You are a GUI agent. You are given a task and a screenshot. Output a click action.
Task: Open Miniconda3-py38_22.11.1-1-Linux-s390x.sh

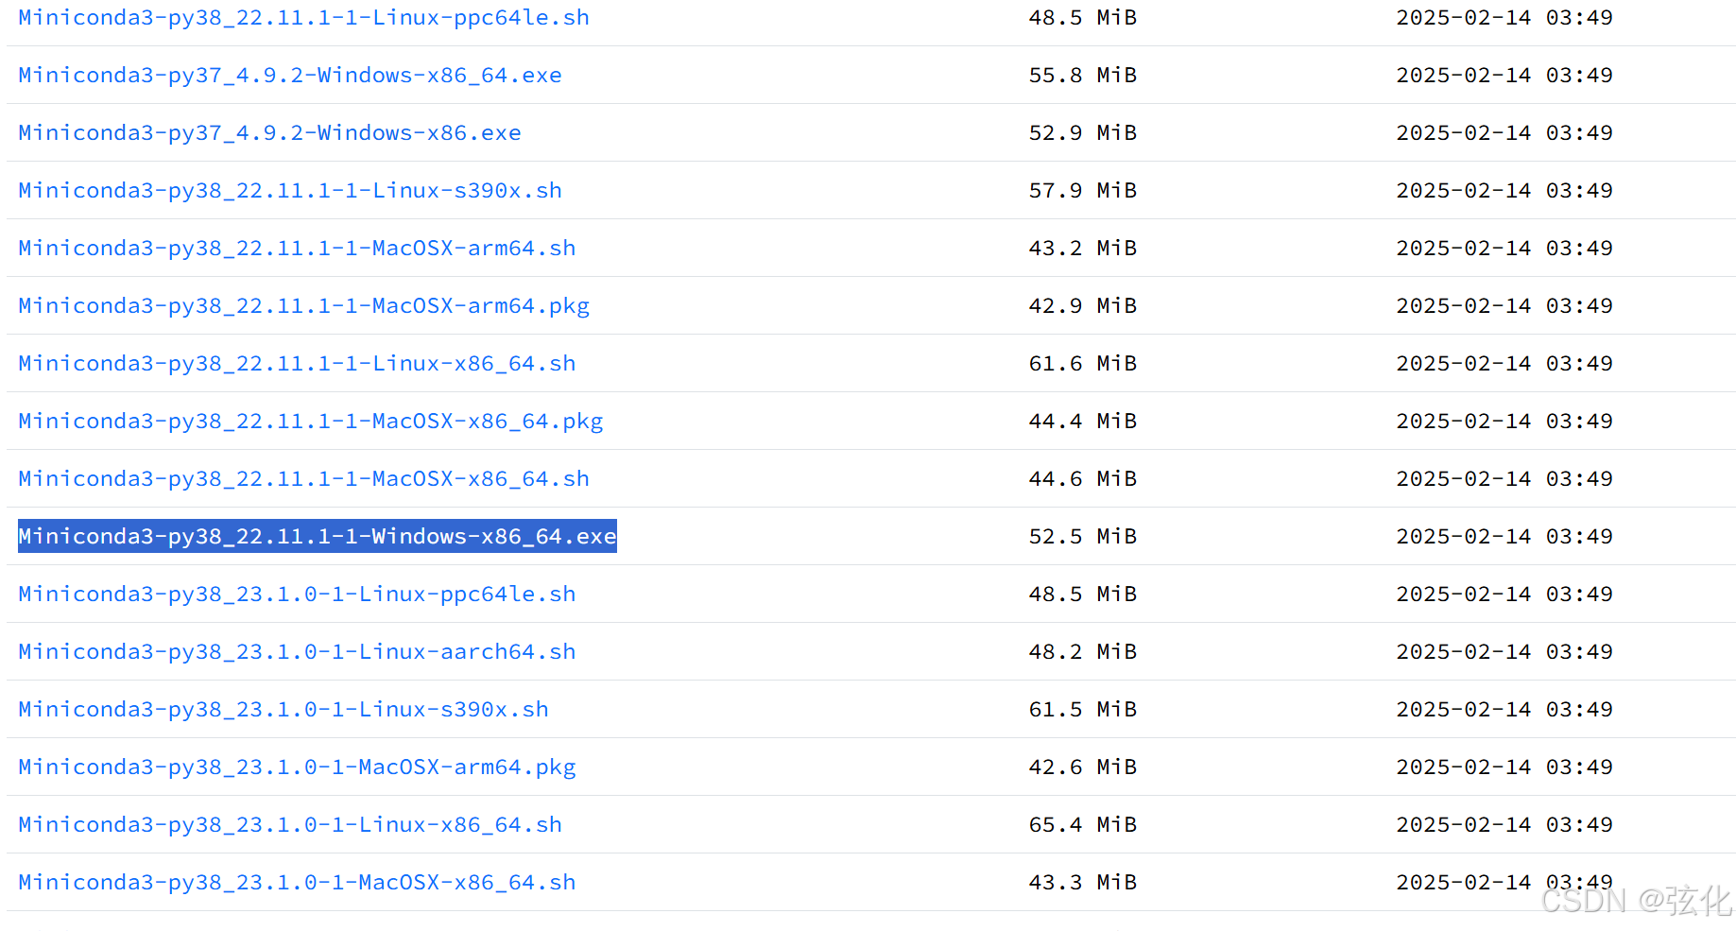click(290, 191)
